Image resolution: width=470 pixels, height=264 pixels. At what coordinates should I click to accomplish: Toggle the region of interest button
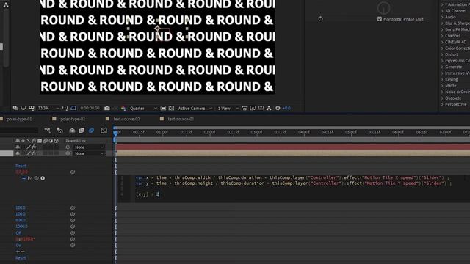coord(163,108)
